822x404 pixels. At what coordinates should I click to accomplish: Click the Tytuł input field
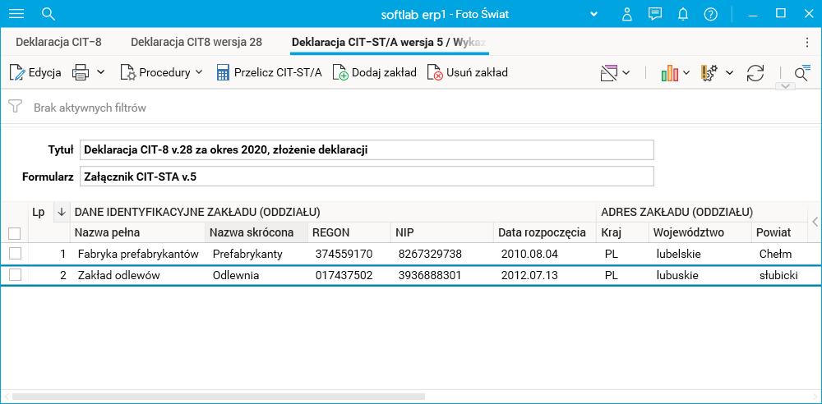367,150
